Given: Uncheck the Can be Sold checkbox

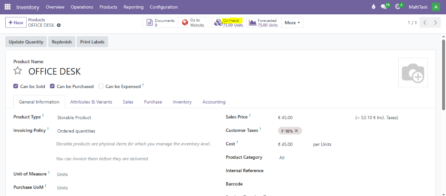Looking at the screenshot, I should 16,86.
